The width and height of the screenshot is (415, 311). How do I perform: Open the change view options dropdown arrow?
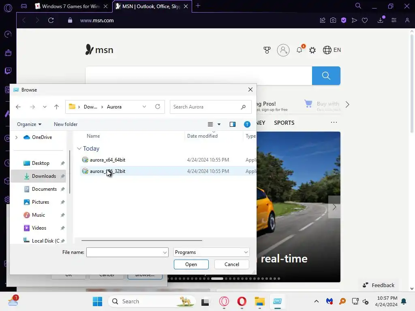point(219,124)
